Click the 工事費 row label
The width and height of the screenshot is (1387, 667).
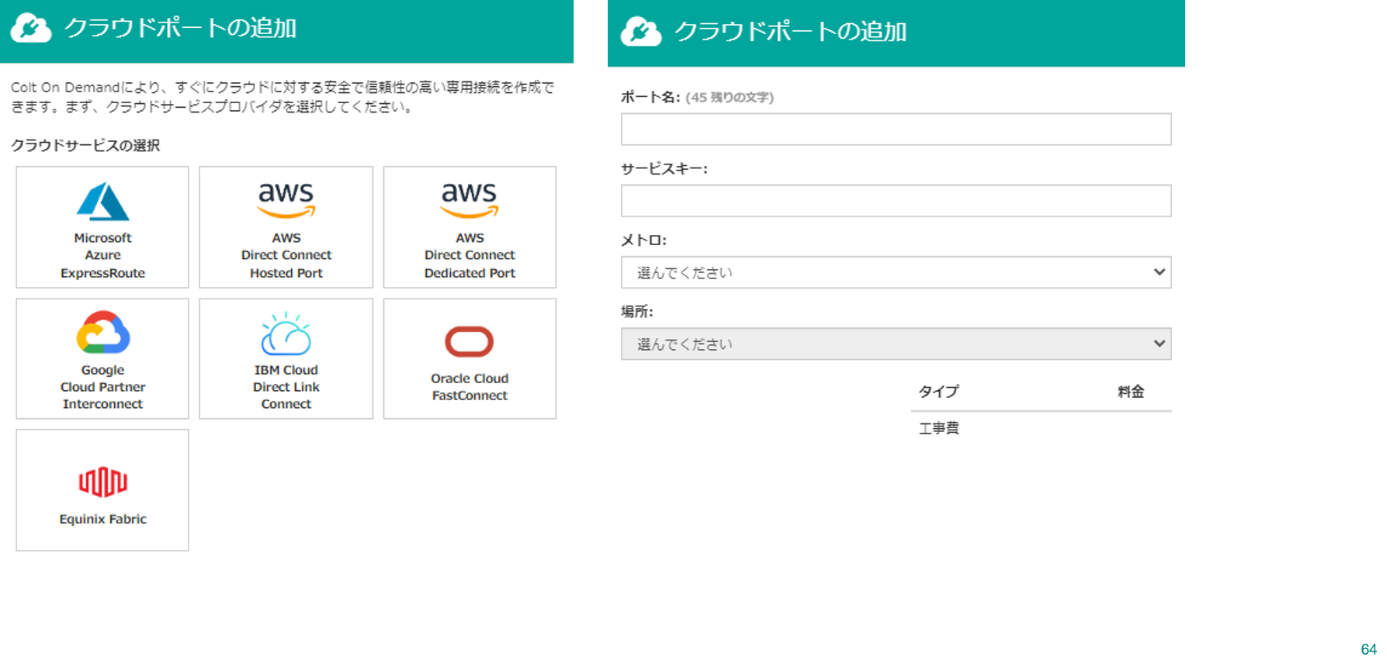(x=938, y=428)
